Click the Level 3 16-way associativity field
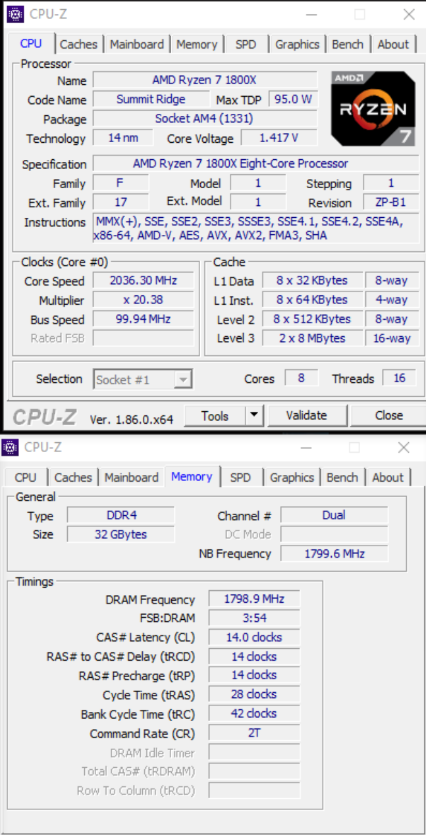The image size is (426, 835). (392, 338)
